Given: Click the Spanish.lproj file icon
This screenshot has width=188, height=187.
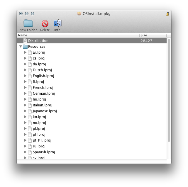Looking at the screenshot, I should (x=30, y=152).
